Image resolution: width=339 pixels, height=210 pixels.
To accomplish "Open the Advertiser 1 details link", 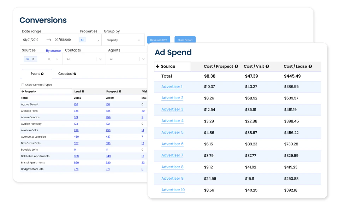I will [172, 86].
